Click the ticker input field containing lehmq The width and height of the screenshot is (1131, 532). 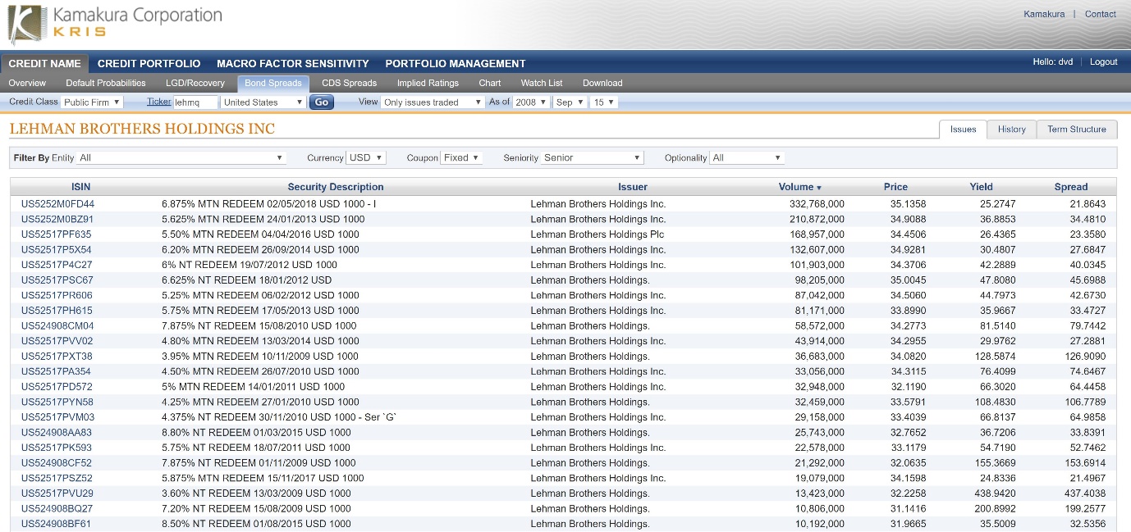[x=196, y=102]
